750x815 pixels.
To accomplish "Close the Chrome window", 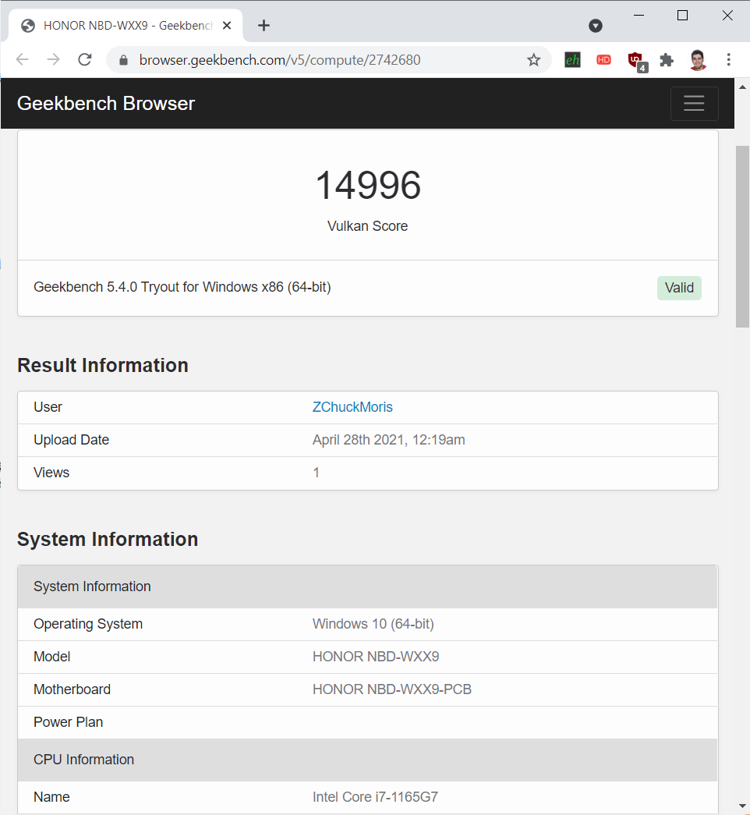I will (x=727, y=16).
